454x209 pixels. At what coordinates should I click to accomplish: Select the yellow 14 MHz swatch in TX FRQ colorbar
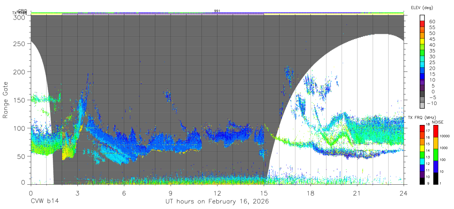[422, 148]
